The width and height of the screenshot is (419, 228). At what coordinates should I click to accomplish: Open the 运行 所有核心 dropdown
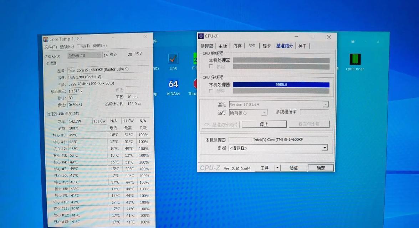[248, 113]
